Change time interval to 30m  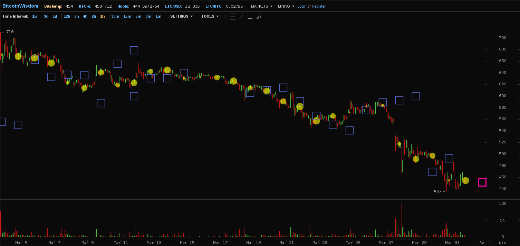(x=115, y=16)
